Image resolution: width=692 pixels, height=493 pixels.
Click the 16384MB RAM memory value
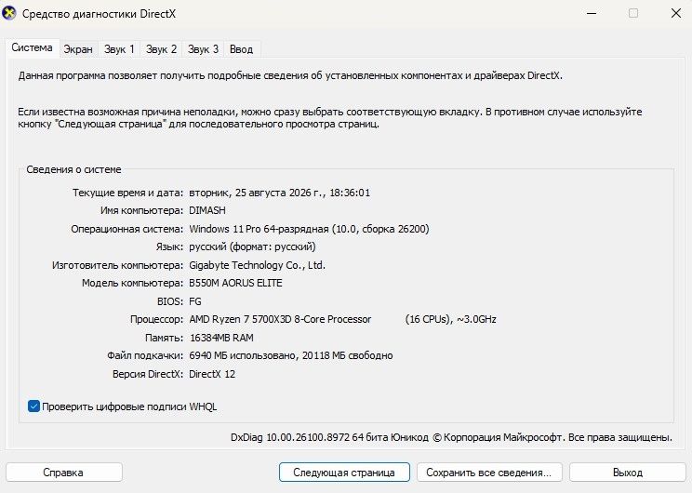coord(221,338)
